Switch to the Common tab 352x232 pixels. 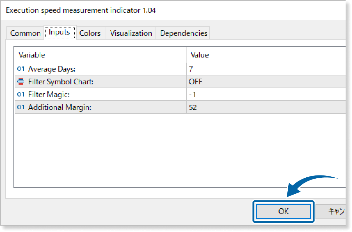tap(25, 33)
